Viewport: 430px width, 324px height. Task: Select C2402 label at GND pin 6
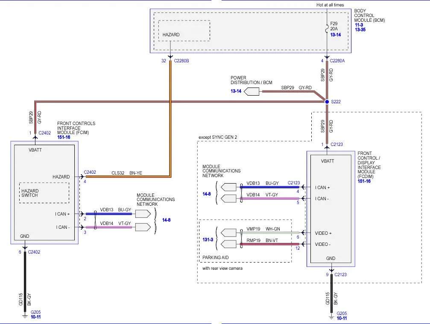click(x=34, y=252)
